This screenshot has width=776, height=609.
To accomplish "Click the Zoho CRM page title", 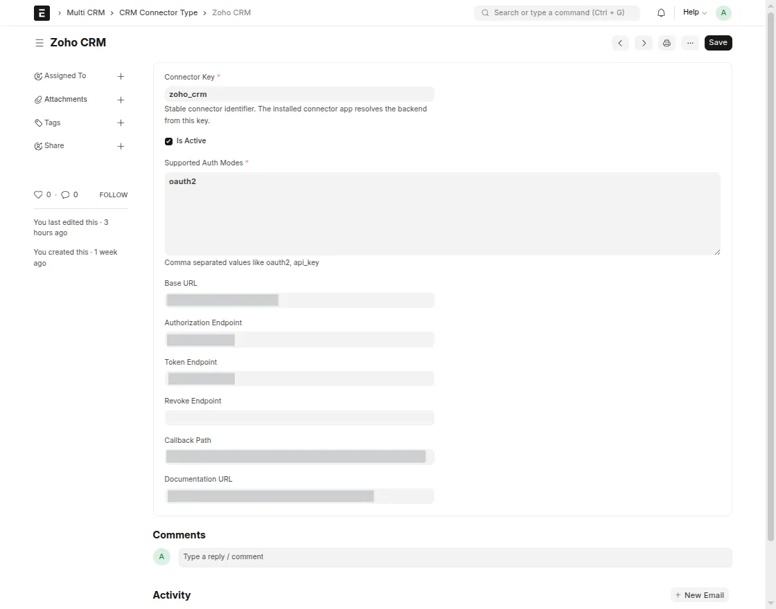I will (78, 42).
